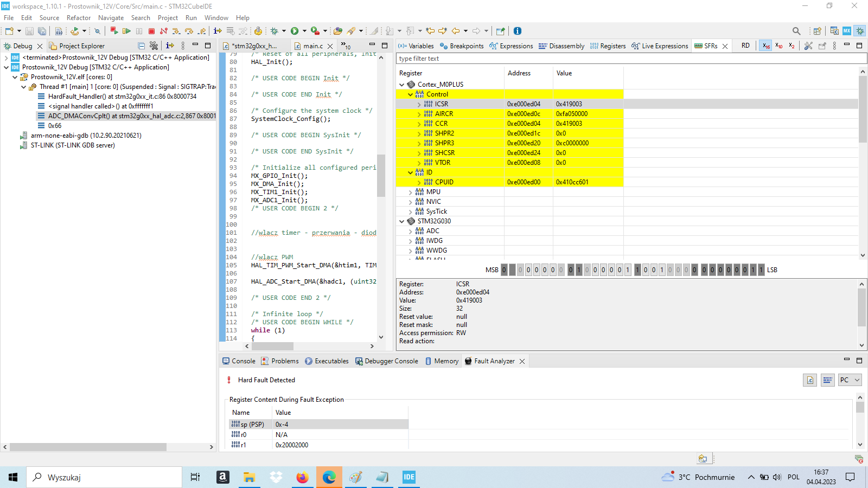Click the green Run launch icon
The height and width of the screenshot is (488, 868).
click(295, 31)
